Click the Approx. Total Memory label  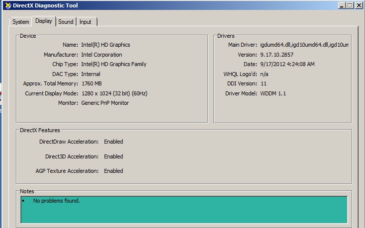coord(51,83)
